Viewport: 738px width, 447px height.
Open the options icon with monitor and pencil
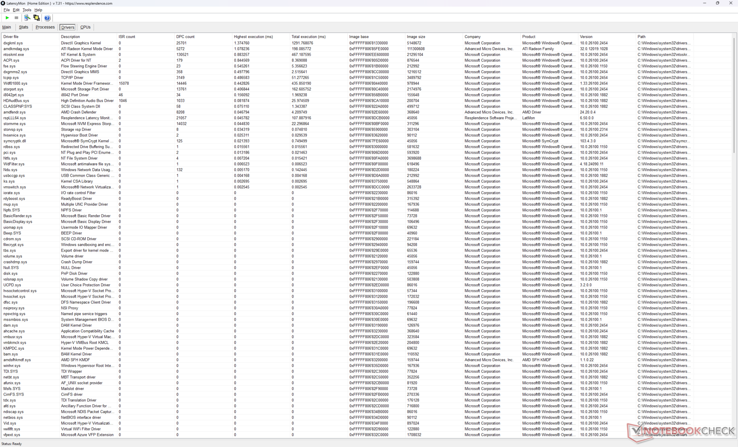(27, 18)
